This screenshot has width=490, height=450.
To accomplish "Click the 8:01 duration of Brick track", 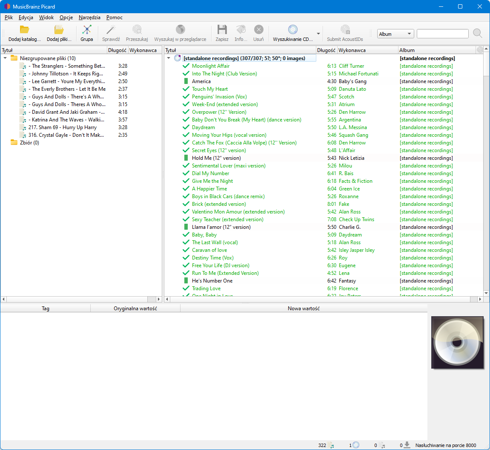I will point(332,204).
